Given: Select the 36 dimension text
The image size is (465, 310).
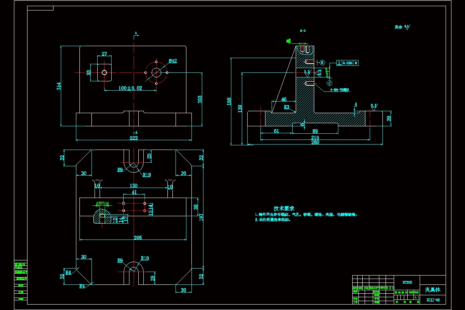Looking at the screenshot, I should tap(196, 207).
